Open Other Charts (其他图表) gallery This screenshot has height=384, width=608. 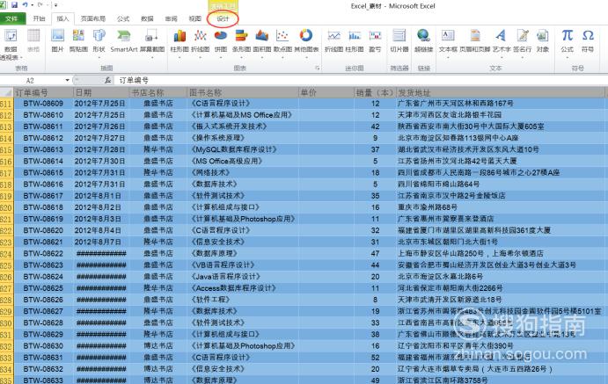click(x=306, y=43)
